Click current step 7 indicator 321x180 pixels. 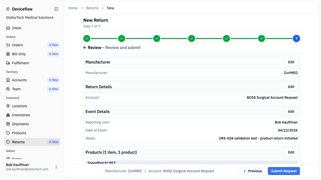(x=296, y=38)
